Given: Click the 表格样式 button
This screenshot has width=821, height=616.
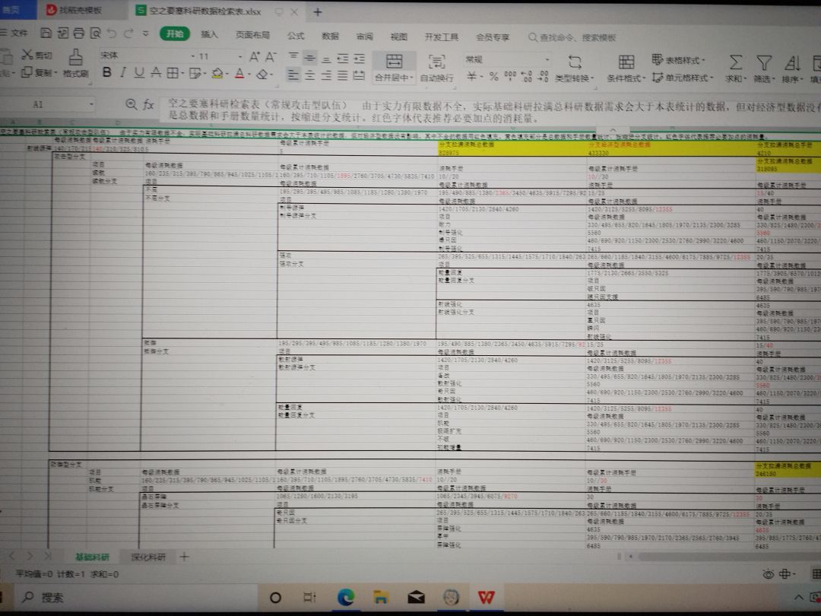Looking at the screenshot, I should 678,60.
